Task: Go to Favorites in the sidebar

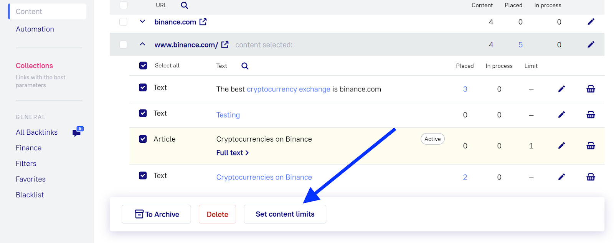Action: tap(31, 179)
